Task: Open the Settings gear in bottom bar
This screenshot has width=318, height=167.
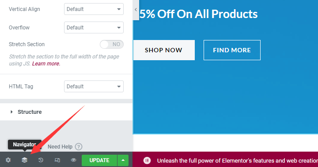Action: pyautogui.click(x=8, y=160)
